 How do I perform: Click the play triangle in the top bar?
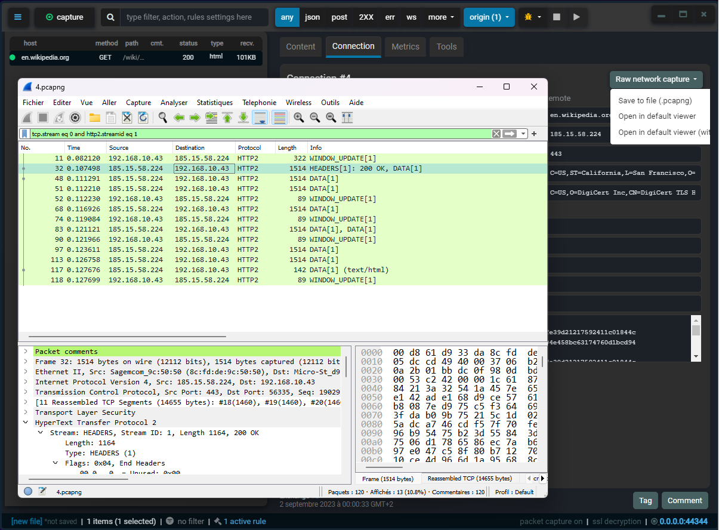(576, 17)
